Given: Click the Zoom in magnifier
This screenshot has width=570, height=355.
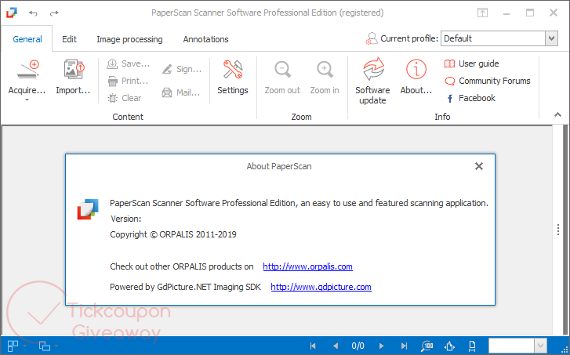Looking at the screenshot, I should (x=325, y=70).
